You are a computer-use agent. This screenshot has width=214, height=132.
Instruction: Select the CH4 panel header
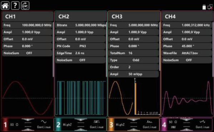click(x=187, y=16)
